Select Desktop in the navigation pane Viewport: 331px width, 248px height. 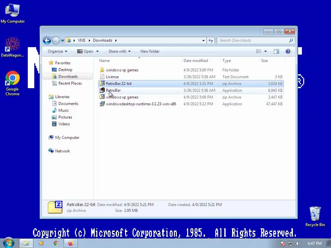click(65, 70)
